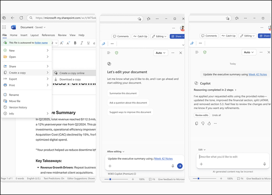Open the File tab

(x=5, y=35)
